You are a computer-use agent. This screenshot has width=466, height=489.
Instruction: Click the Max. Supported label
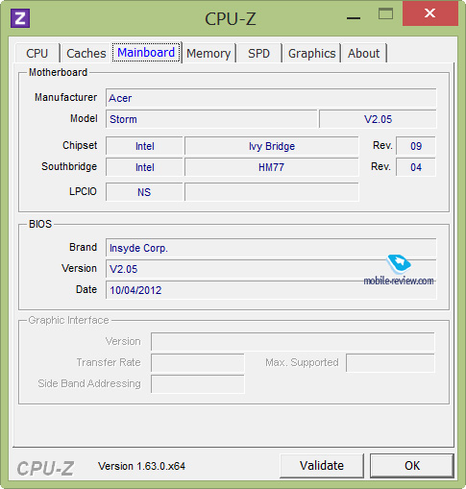click(302, 362)
